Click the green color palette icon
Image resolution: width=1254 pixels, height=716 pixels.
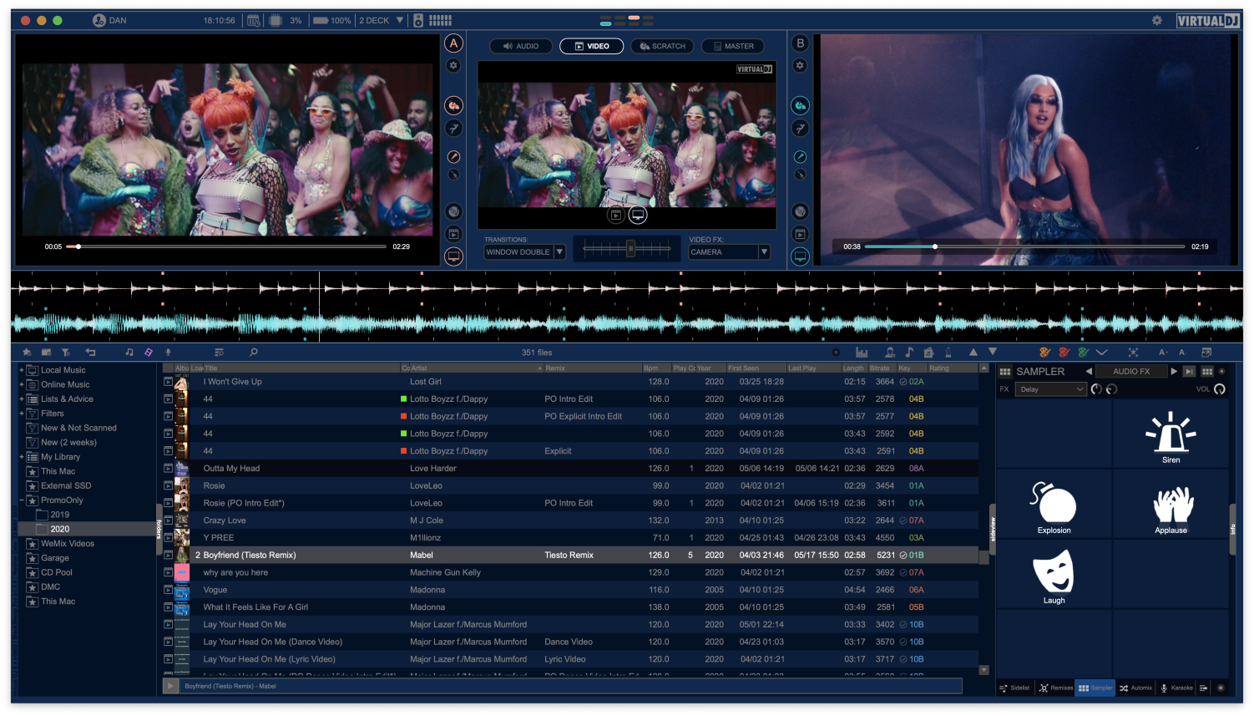[x=1083, y=353]
